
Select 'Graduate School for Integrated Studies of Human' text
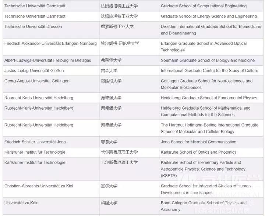pos(206,186)
